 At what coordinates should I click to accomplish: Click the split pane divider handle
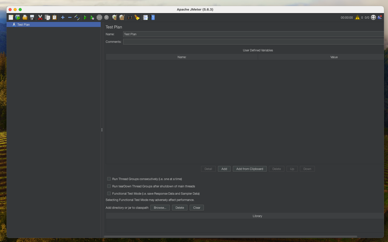[x=102, y=130]
